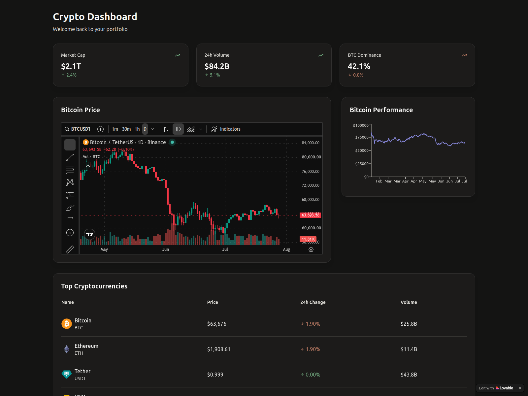Select the Tether row name
This screenshot has width=528, height=396.
(x=82, y=371)
